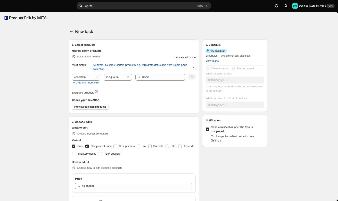Open the View plans link
Viewport: 338px width, 201px height.
pos(212,61)
